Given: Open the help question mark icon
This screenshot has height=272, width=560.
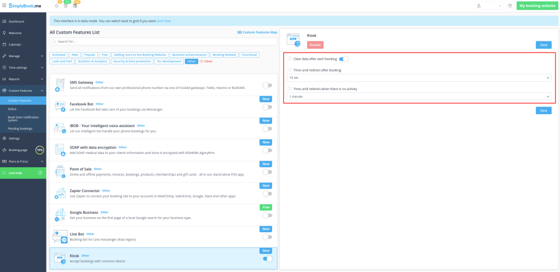Looking at the screenshot, I should 510,6.
